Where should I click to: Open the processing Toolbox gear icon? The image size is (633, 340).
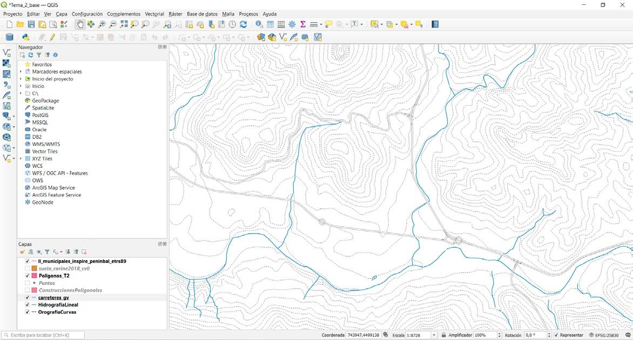(292, 25)
